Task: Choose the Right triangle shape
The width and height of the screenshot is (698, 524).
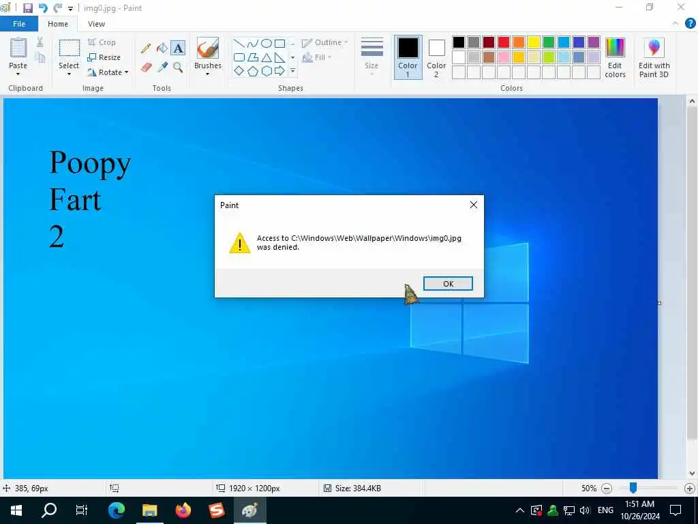Action: tap(279, 57)
